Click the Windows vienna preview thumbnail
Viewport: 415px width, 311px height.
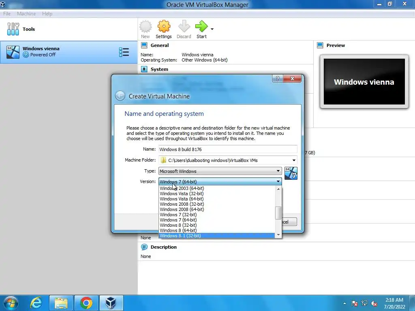tap(364, 82)
